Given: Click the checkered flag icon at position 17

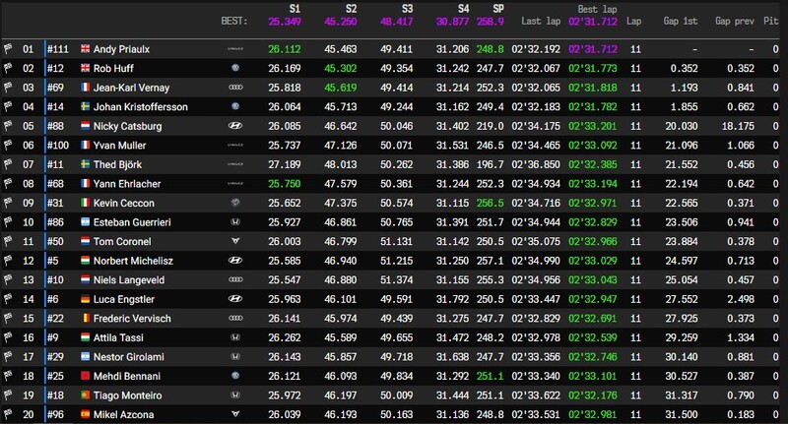Looking at the screenshot, I should click(x=8, y=357).
